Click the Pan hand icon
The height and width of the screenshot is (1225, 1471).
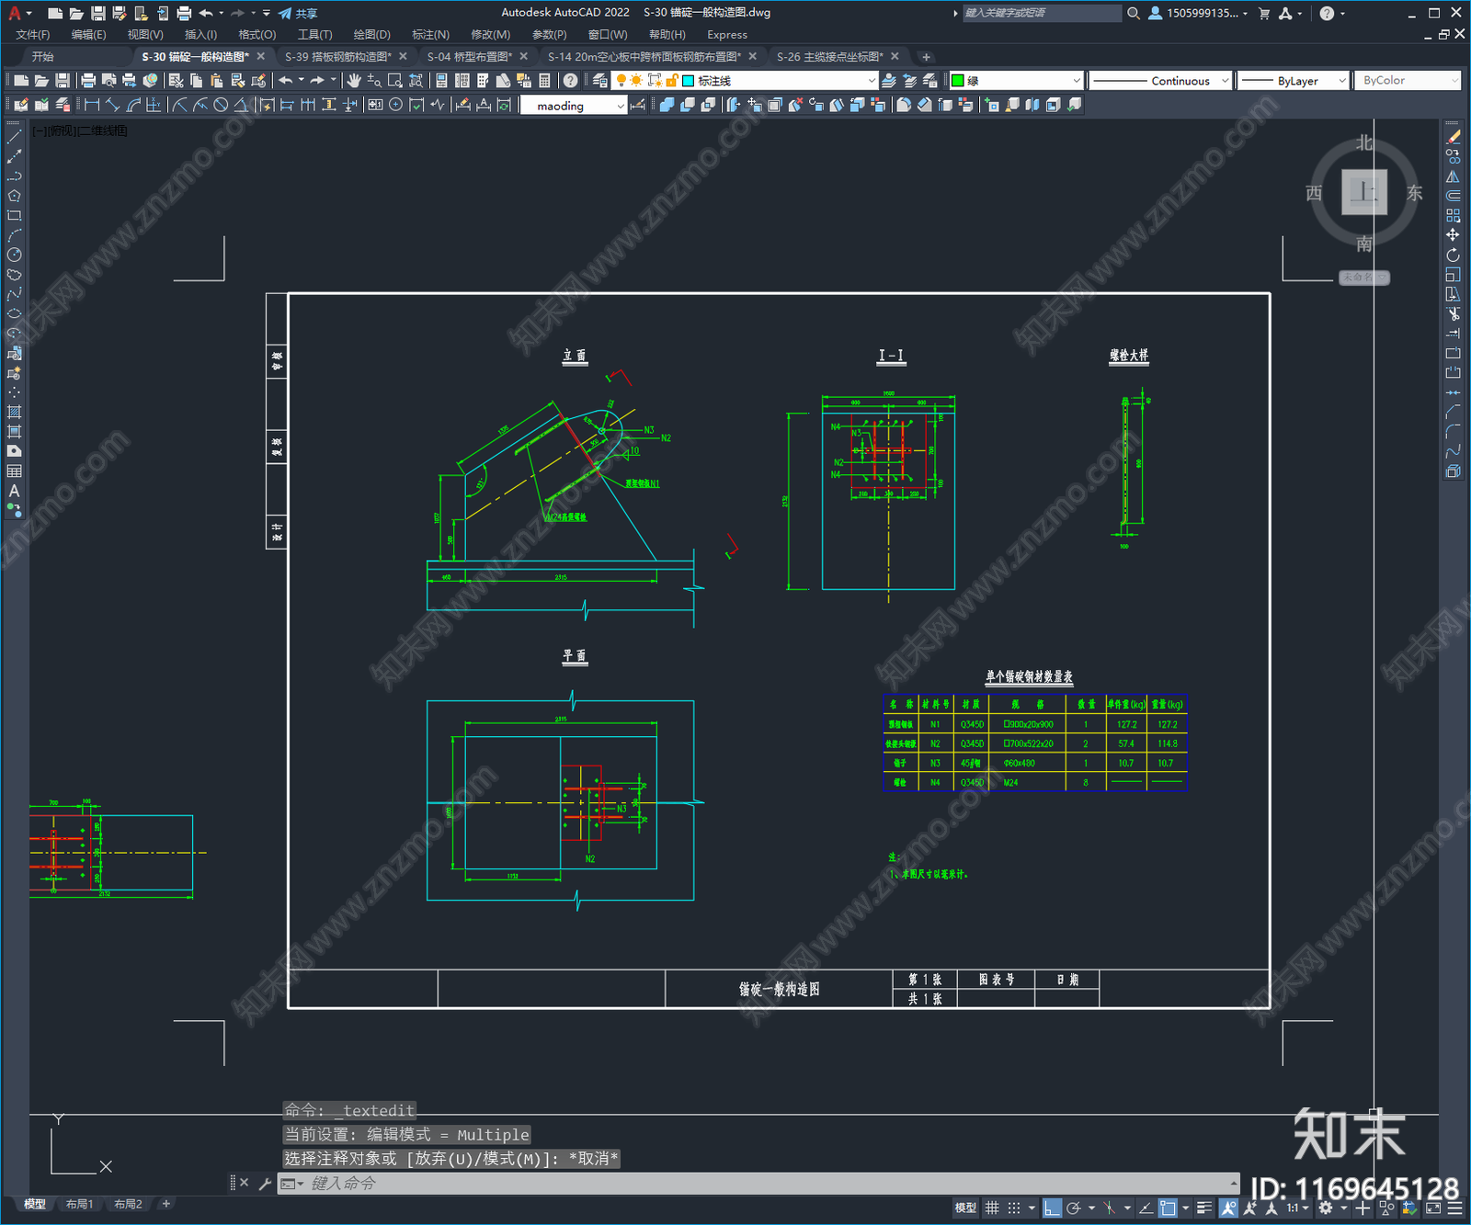353,81
